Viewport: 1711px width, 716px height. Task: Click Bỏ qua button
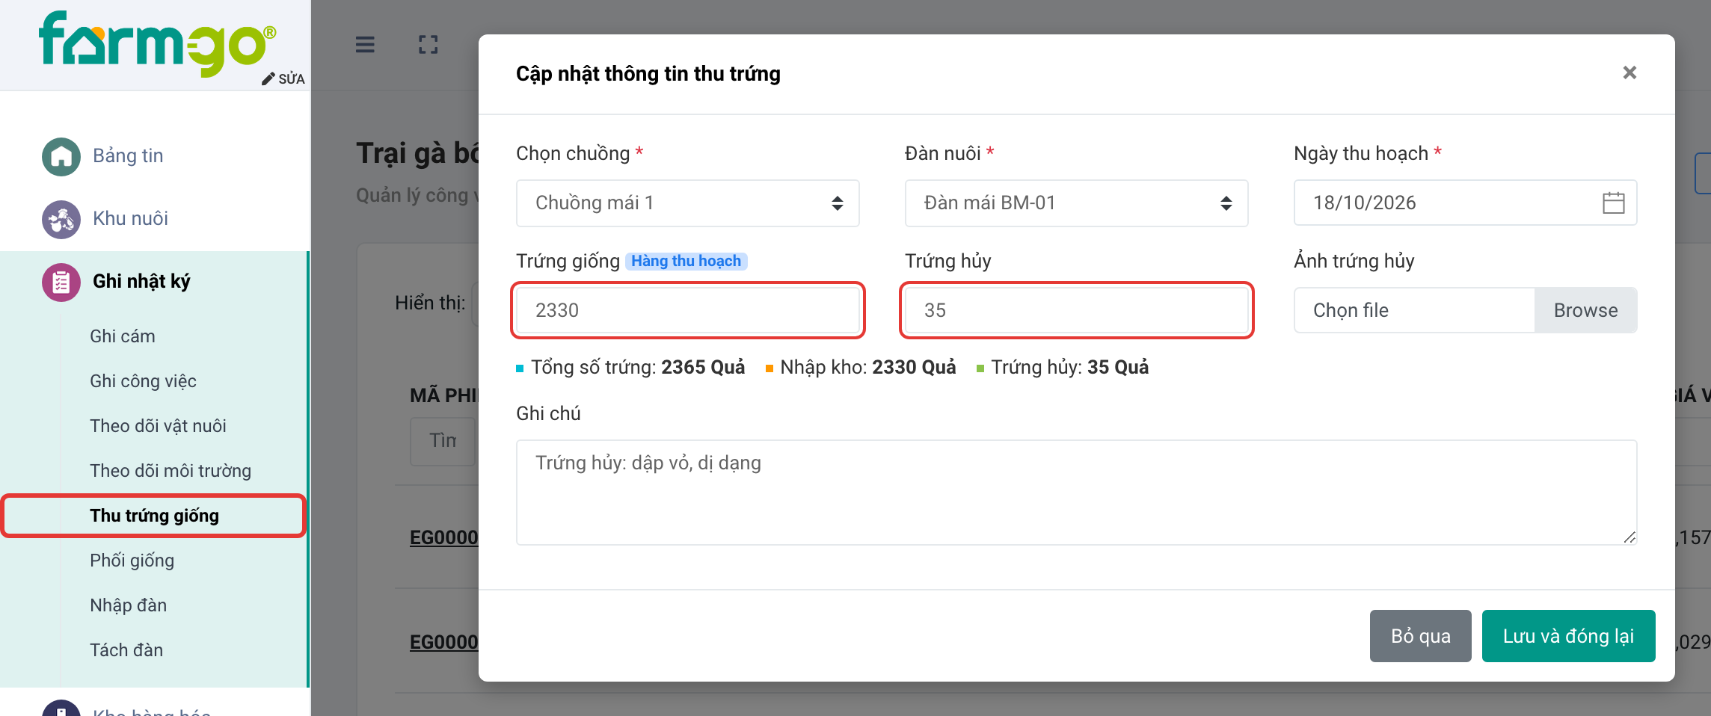1421,636
